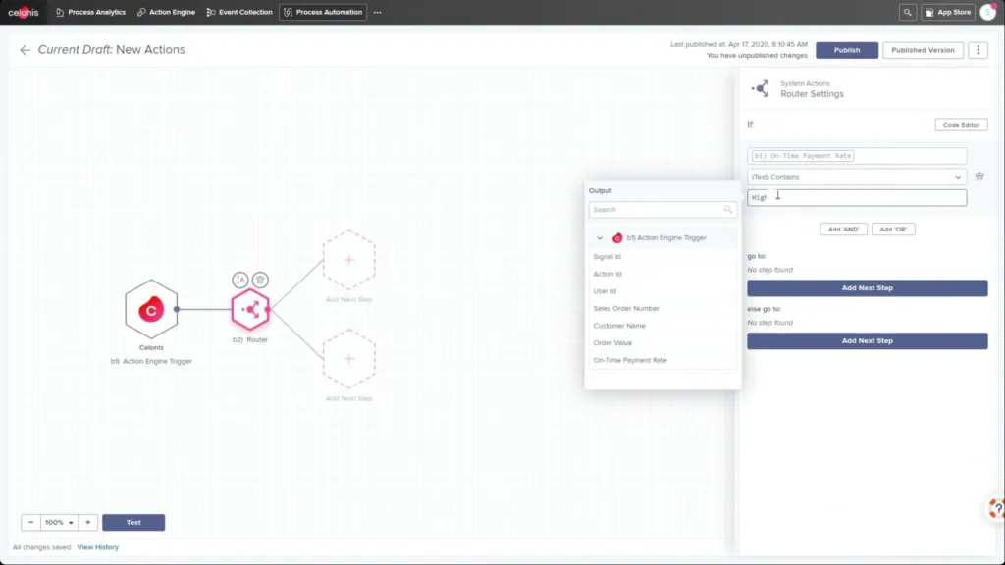This screenshot has height=565, width=1005.
Task: Open the Process Automation tab
Action: (x=323, y=12)
